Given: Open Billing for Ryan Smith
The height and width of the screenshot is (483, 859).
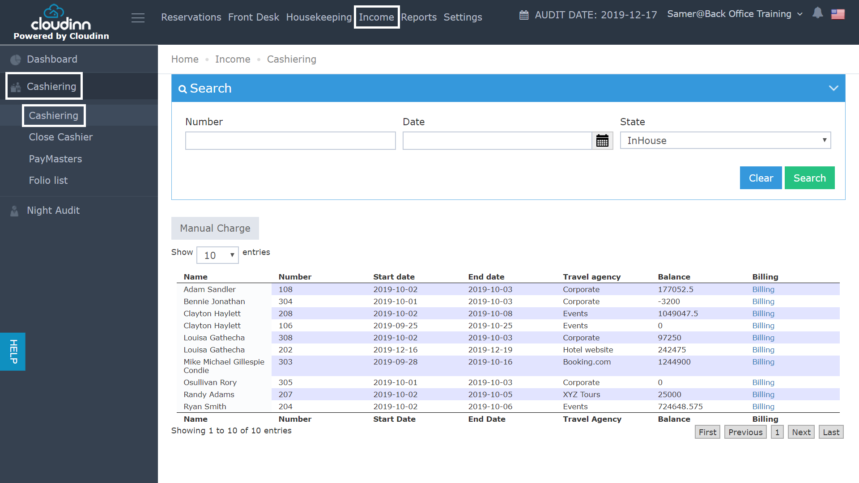Looking at the screenshot, I should (763, 407).
